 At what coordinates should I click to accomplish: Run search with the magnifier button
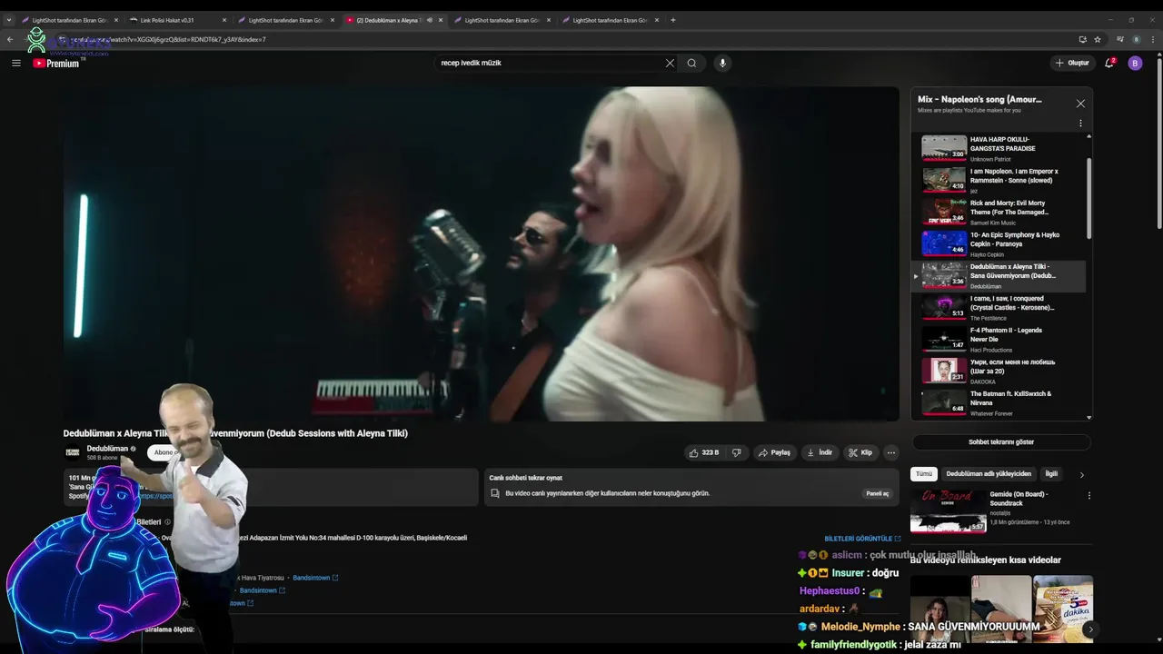coord(691,63)
